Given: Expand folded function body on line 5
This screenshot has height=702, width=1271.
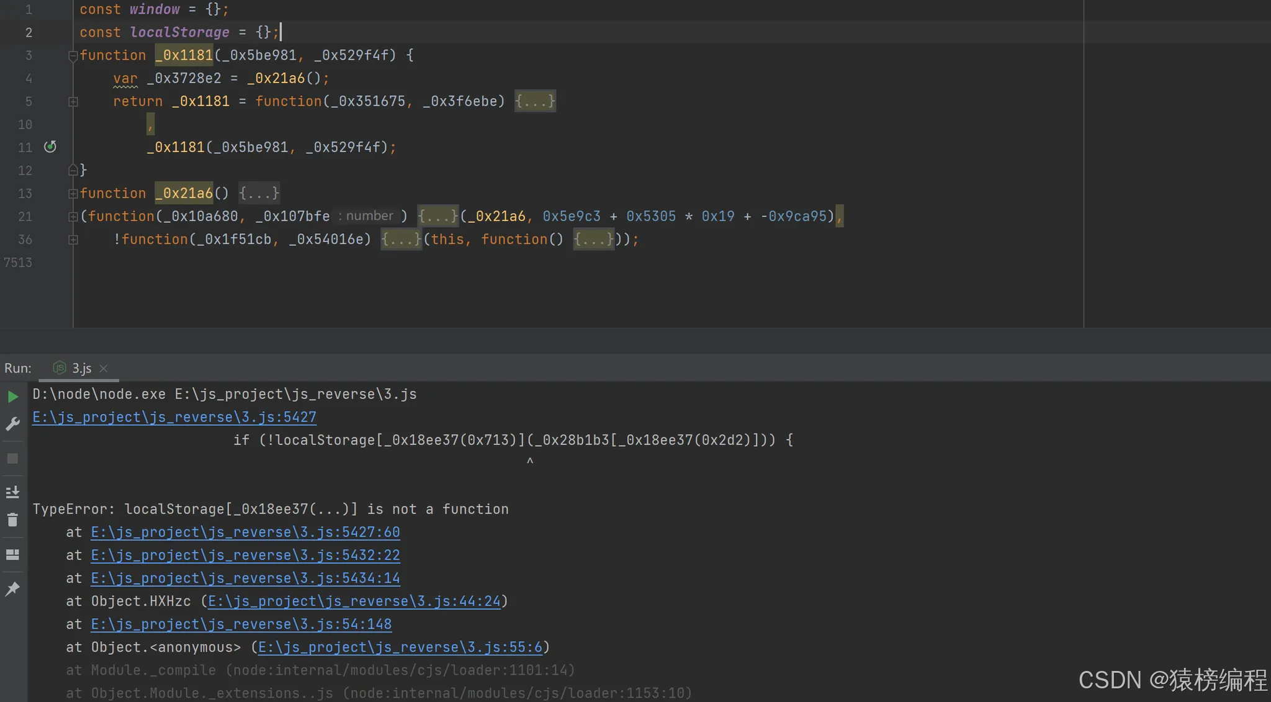Looking at the screenshot, I should coord(73,102).
